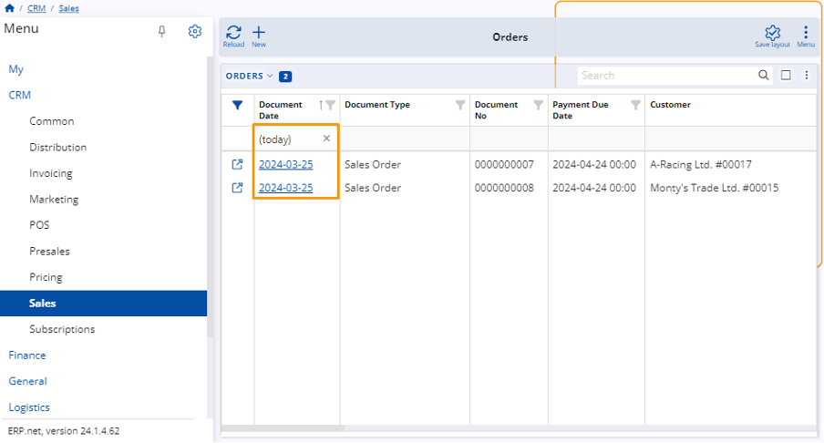The width and height of the screenshot is (824, 443).
Task: Open Common under CRM
Action: (x=51, y=121)
